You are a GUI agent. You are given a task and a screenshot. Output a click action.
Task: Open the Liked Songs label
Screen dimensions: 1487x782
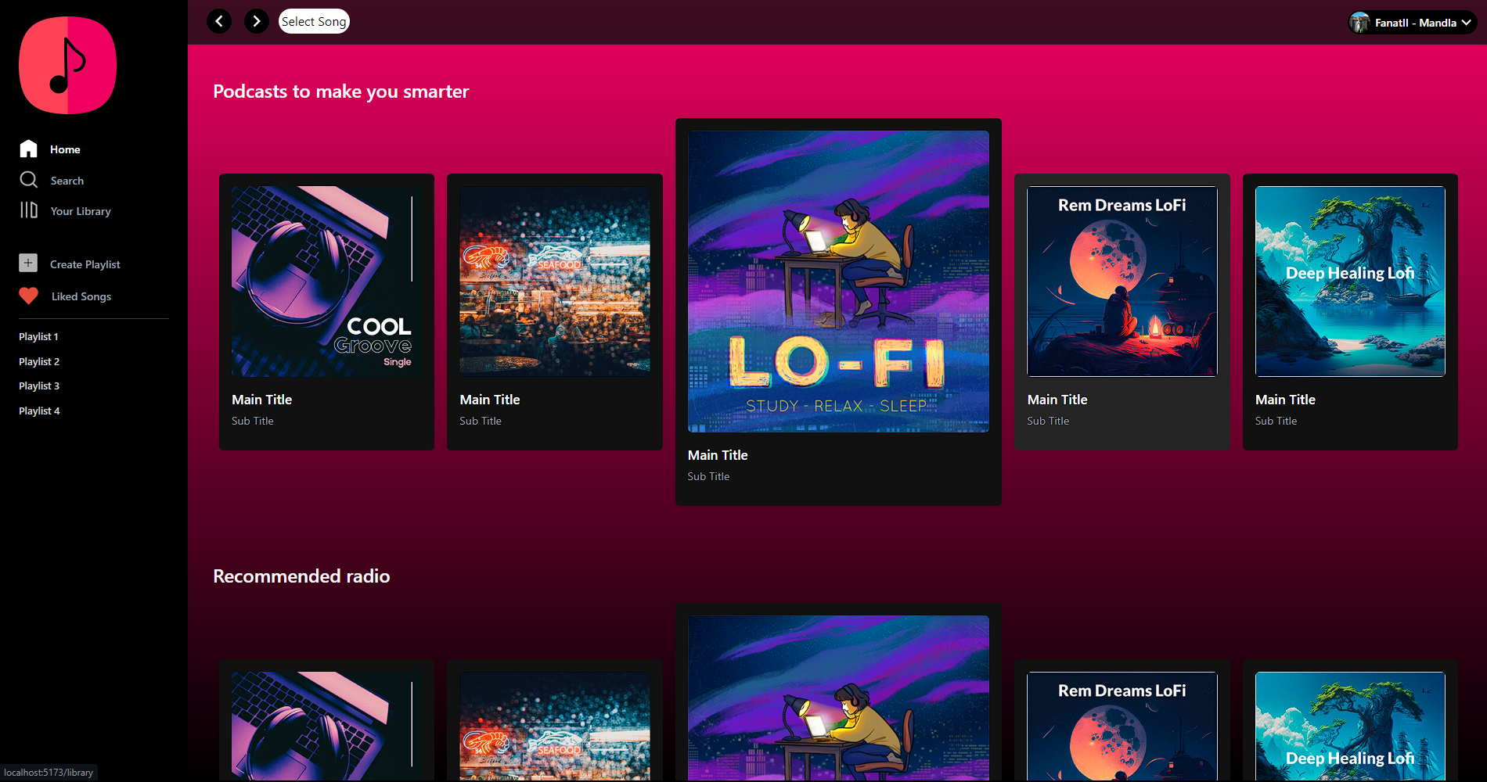81,296
